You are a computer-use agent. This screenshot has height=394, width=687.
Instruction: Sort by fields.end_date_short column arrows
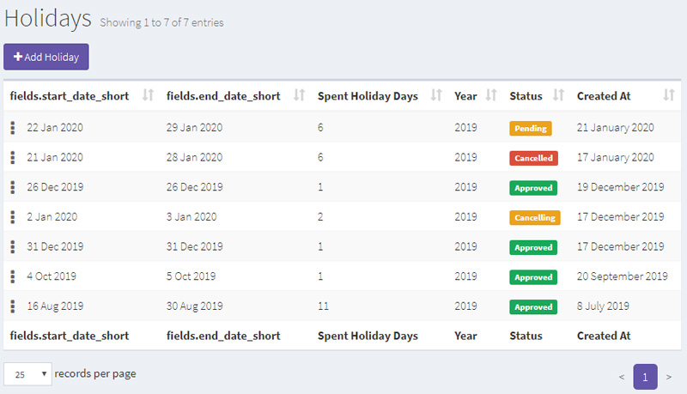[299, 95]
